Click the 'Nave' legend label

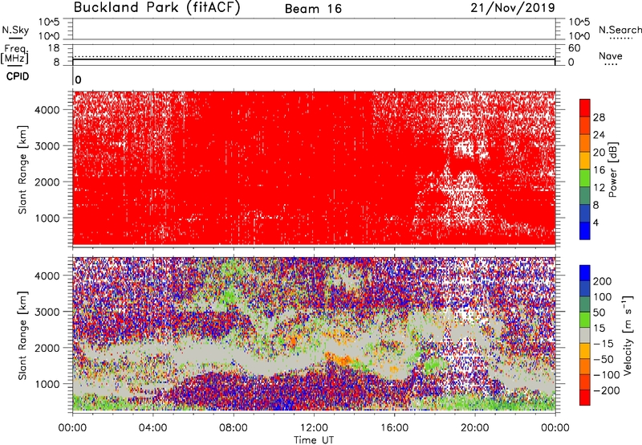611,55
